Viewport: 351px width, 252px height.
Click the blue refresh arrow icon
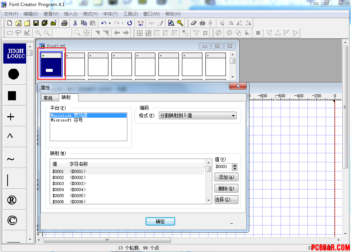pyautogui.click(x=130, y=23)
